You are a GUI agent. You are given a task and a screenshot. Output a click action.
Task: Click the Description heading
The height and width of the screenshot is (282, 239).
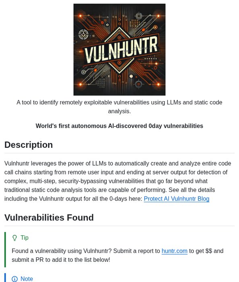pyautogui.click(x=29, y=145)
